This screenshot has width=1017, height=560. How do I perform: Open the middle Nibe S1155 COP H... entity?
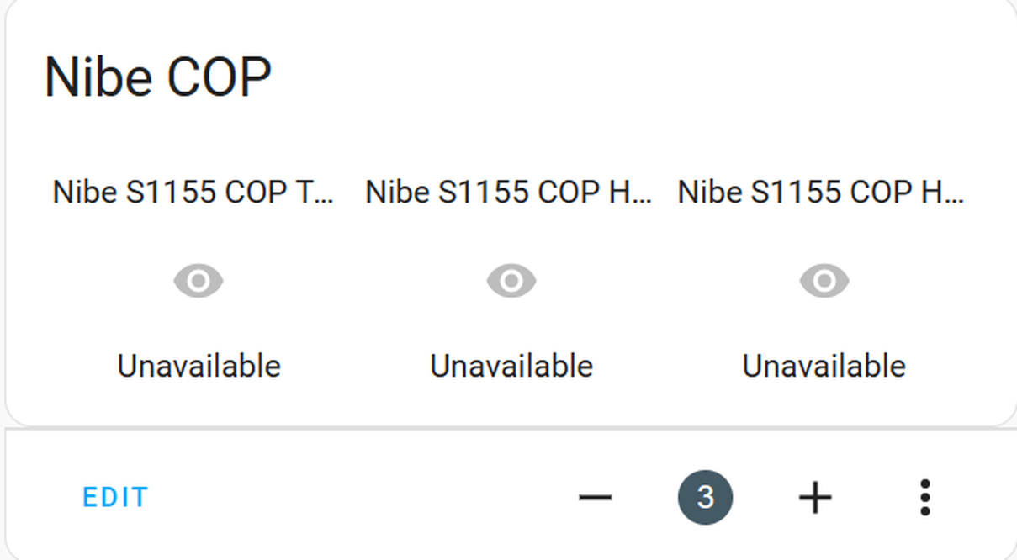pyautogui.click(x=508, y=193)
